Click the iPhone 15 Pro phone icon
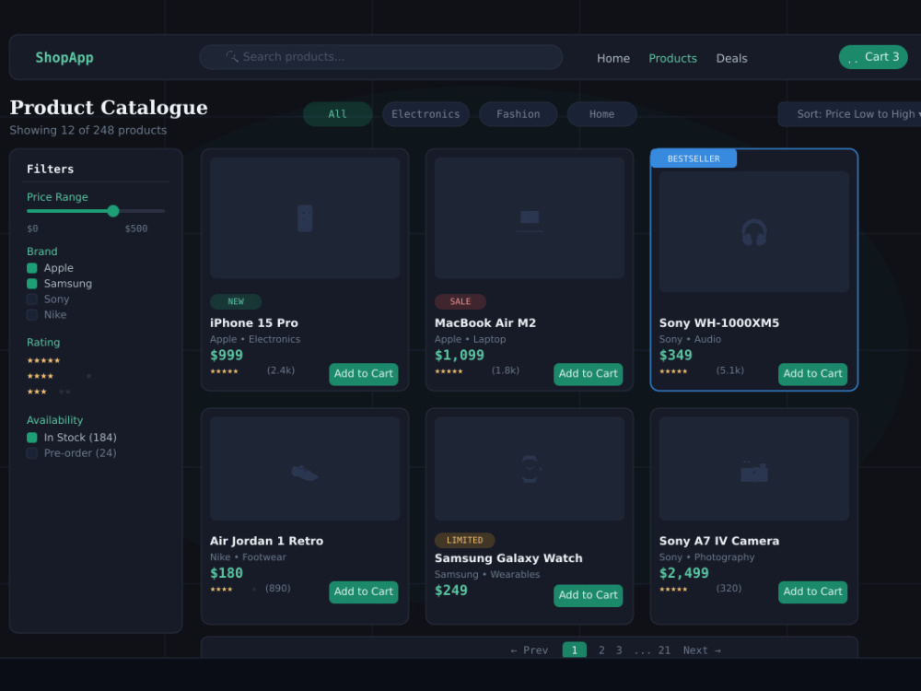This screenshot has width=921, height=691. click(x=305, y=218)
